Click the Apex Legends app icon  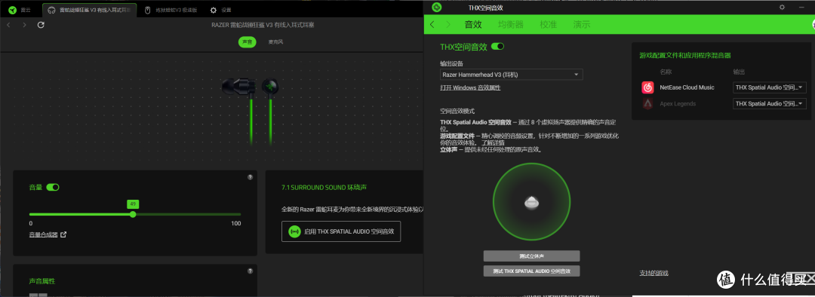coord(647,104)
